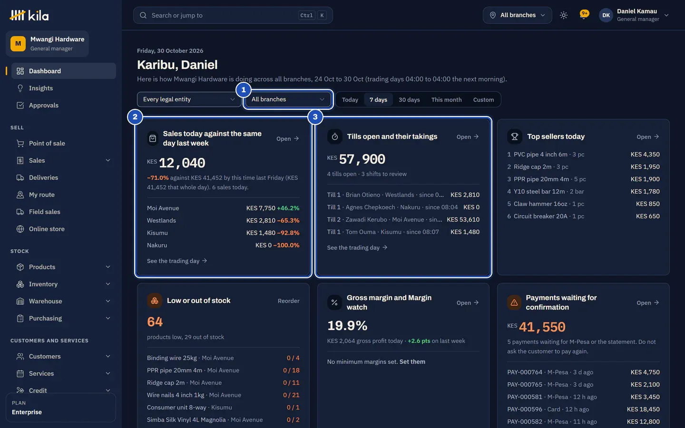Open notifications with 9+ badge
Image resolution: width=685 pixels, height=428 pixels.
click(584, 15)
